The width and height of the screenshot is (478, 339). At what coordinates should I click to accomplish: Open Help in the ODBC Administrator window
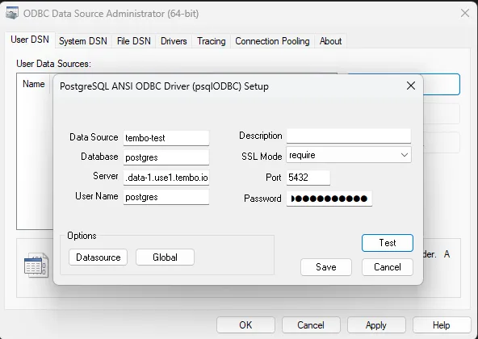coord(442,325)
